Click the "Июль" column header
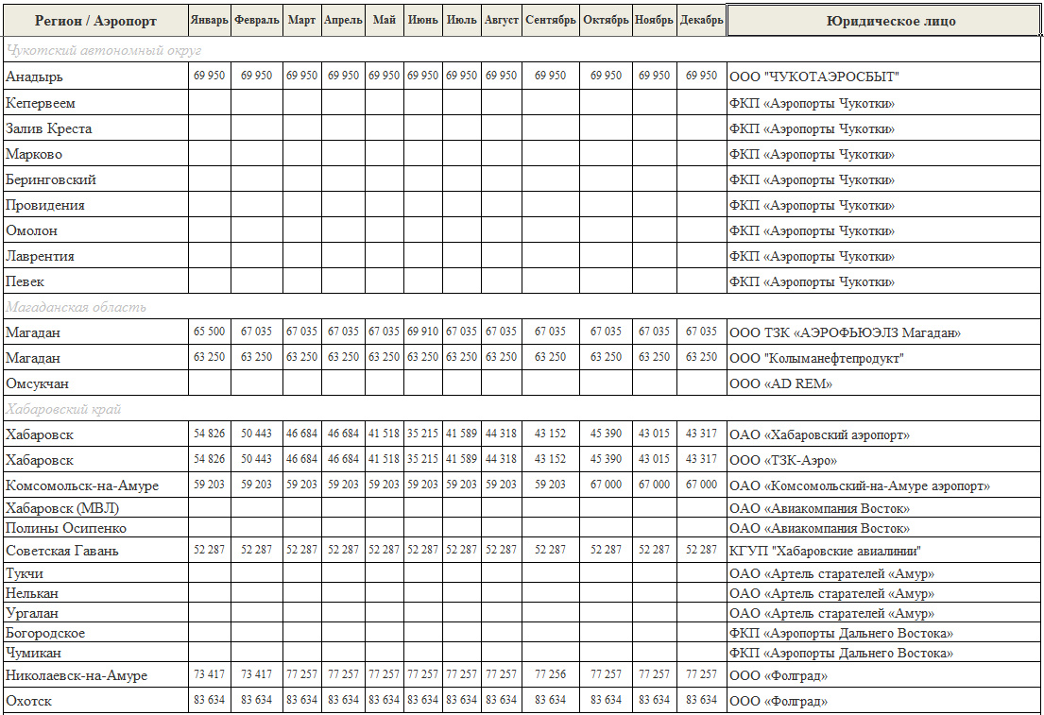 pos(461,20)
